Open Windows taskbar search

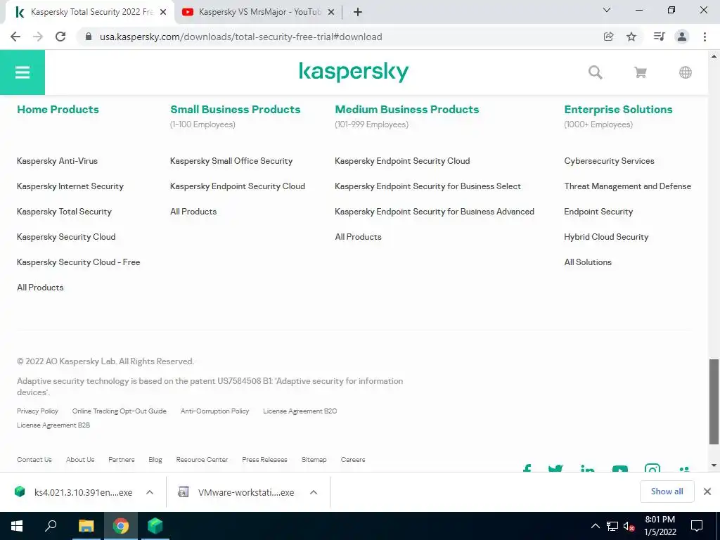click(51, 526)
